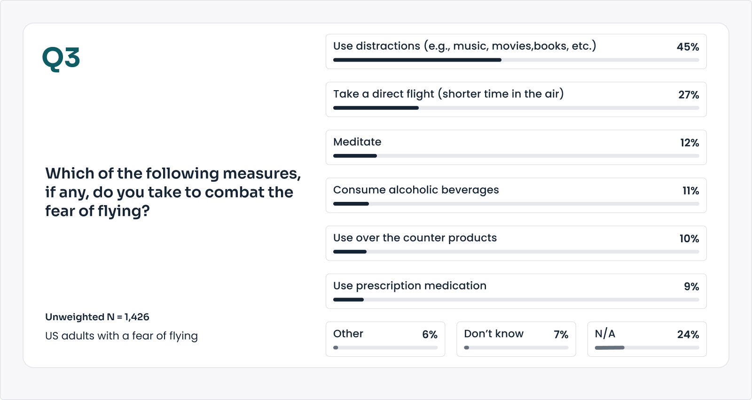Click the direct flight 27% bar
Screen dimensions: 752x400
[x=516, y=108]
